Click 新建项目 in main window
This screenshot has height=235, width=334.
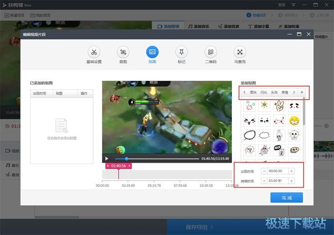coord(14,15)
